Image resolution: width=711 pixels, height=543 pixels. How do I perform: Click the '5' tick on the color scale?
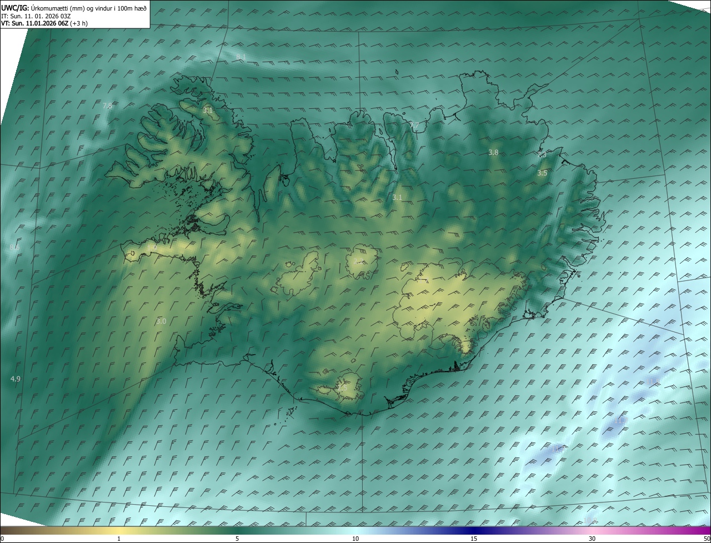(x=237, y=539)
